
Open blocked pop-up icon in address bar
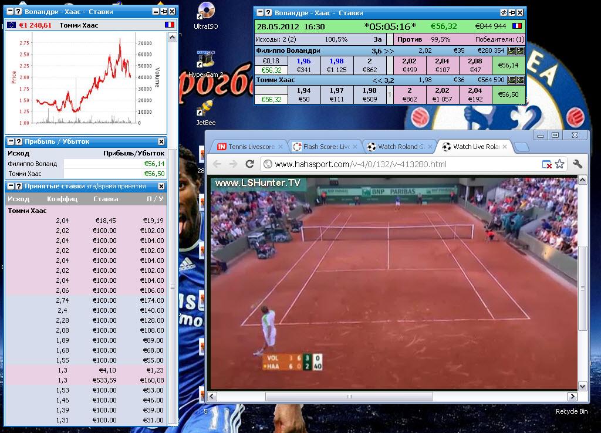547,164
